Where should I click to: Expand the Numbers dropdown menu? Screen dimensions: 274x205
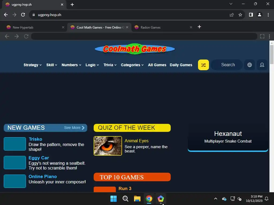click(x=71, y=65)
